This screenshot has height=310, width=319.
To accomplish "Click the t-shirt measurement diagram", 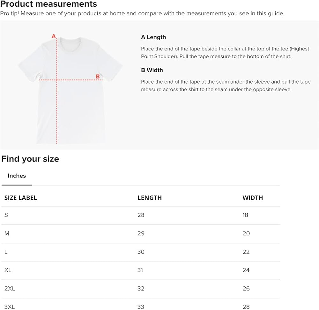I will click(x=70, y=89).
